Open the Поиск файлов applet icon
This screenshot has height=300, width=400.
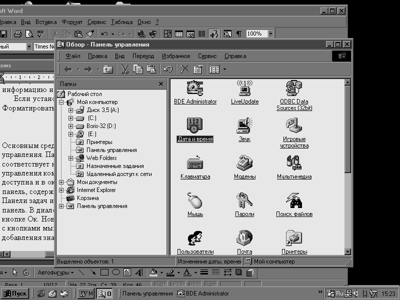click(294, 200)
